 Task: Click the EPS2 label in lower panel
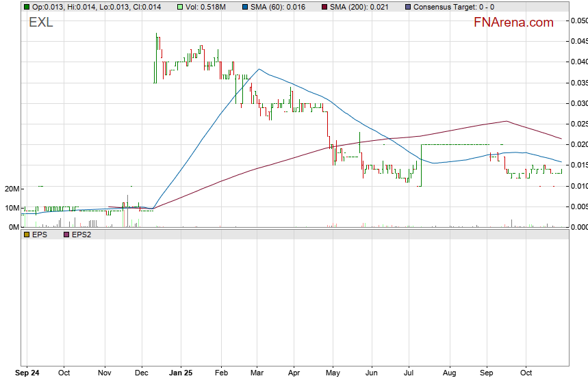click(83, 235)
